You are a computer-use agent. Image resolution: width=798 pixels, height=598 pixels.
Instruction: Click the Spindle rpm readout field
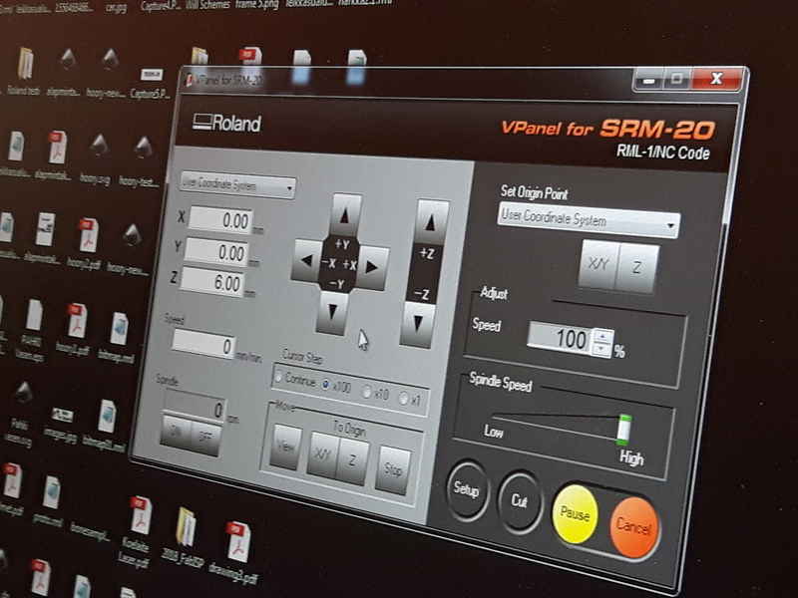(194, 407)
